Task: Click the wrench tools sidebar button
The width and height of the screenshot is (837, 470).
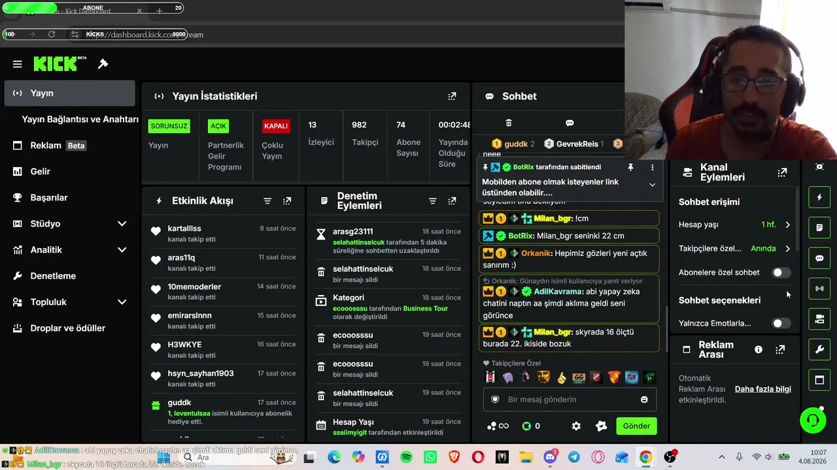Action: point(819,349)
